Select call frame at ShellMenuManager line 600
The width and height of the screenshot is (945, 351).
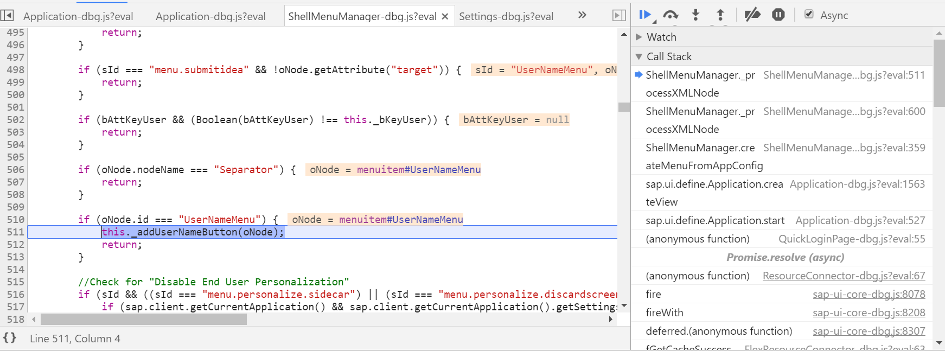[781, 120]
